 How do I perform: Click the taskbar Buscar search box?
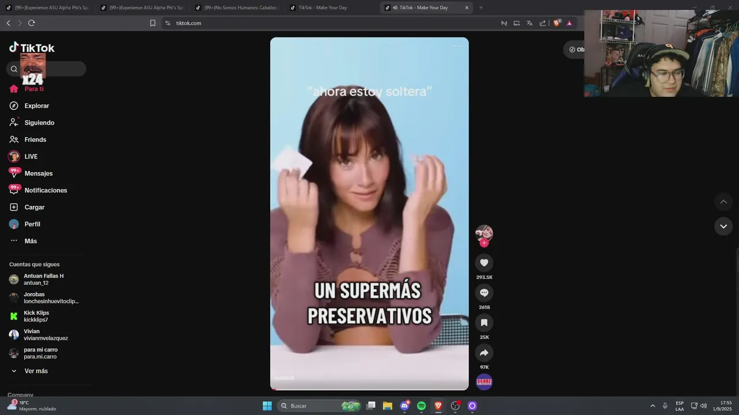point(319,406)
